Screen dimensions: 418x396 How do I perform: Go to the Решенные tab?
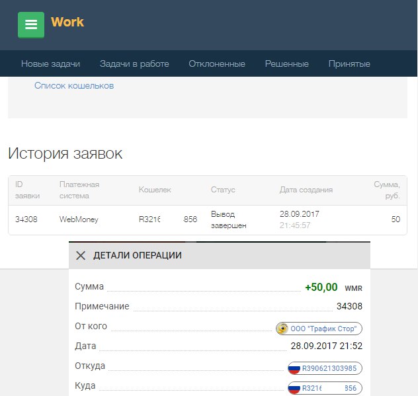click(x=287, y=64)
